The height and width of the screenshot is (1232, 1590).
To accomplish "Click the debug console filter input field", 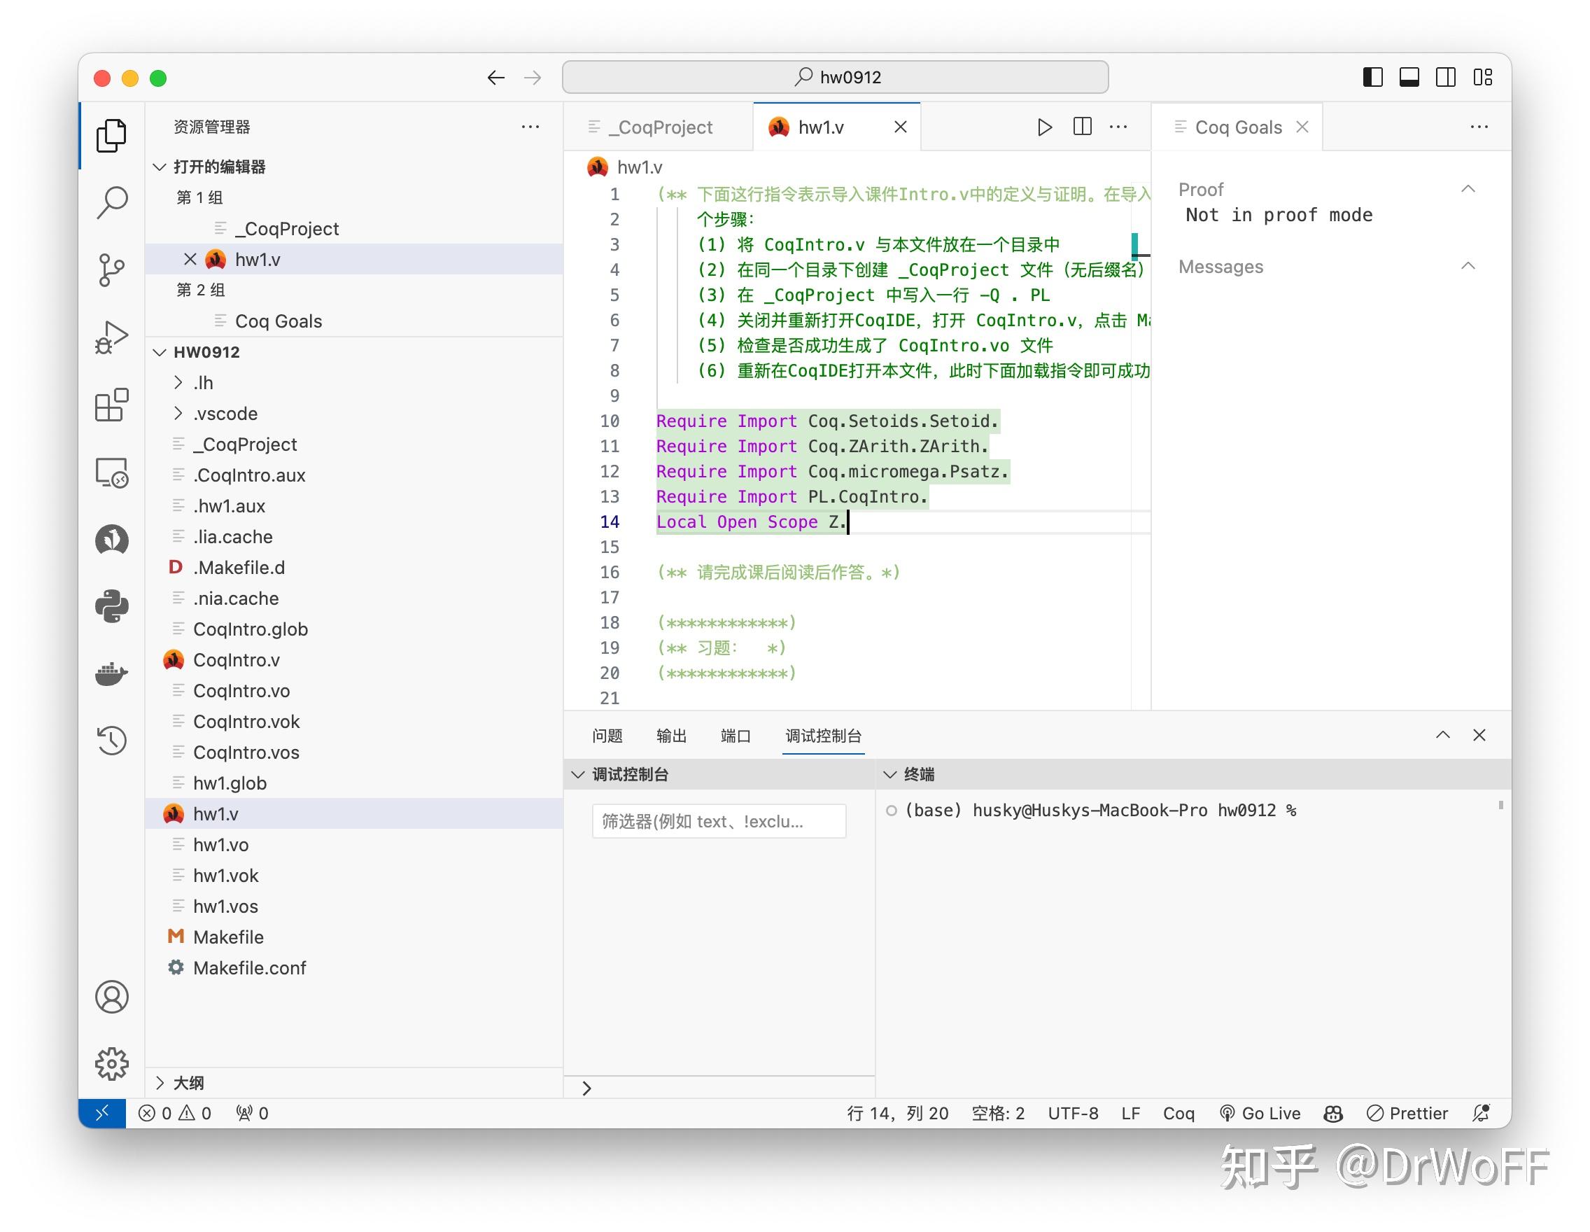I will [719, 820].
